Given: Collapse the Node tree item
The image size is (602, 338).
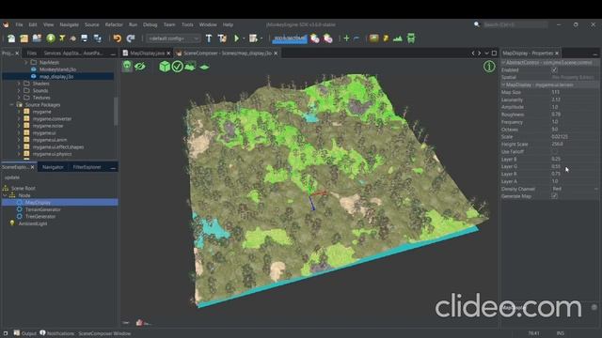Looking at the screenshot, I should coord(5,195).
